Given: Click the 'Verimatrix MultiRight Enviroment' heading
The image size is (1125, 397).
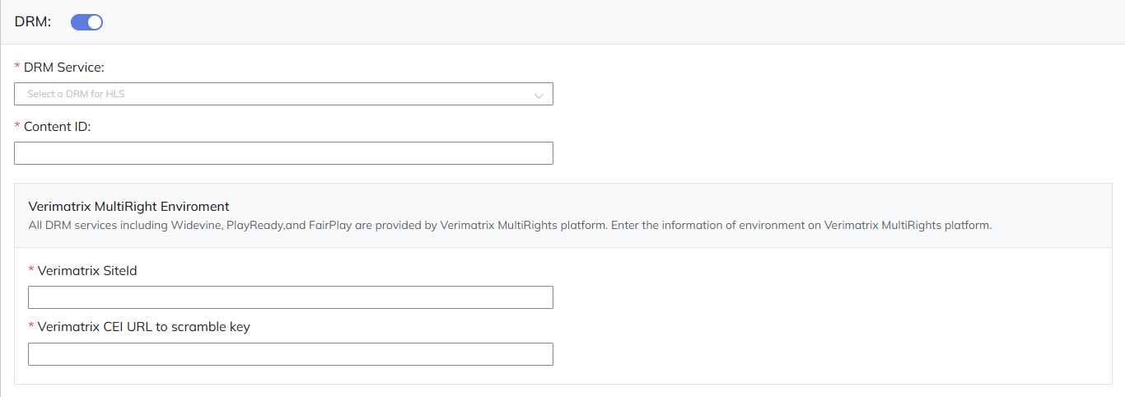Looking at the screenshot, I should (x=128, y=207).
